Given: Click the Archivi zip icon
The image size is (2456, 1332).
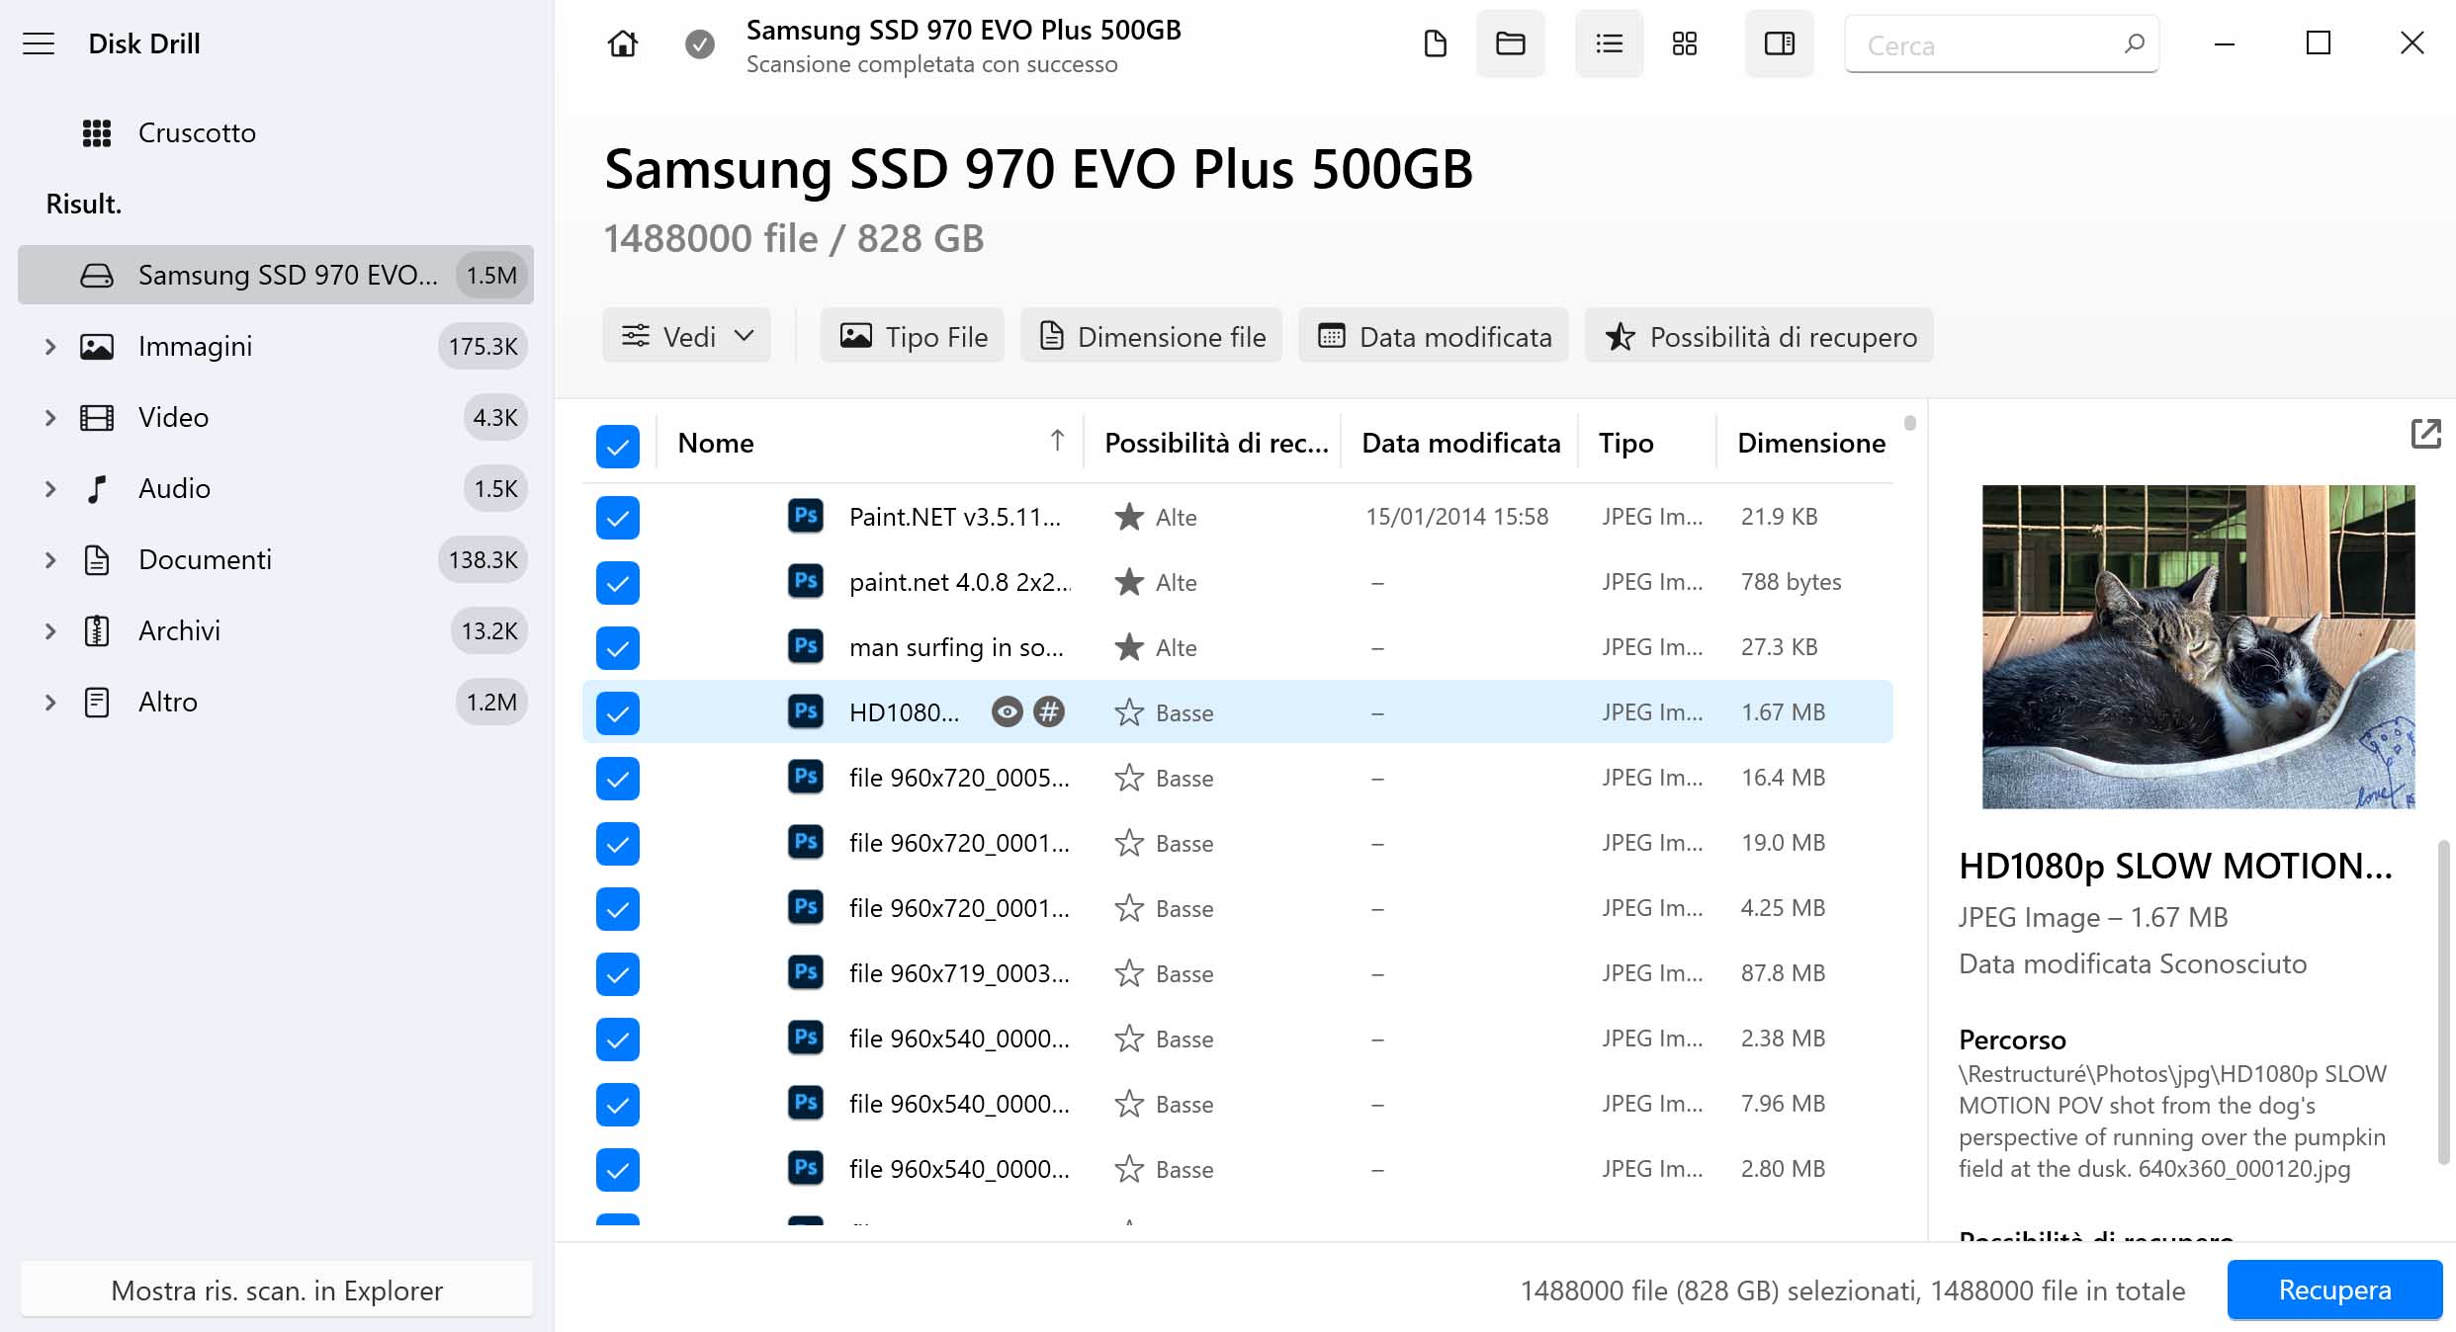Looking at the screenshot, I should pyautogui.click(x=97, y=630).
